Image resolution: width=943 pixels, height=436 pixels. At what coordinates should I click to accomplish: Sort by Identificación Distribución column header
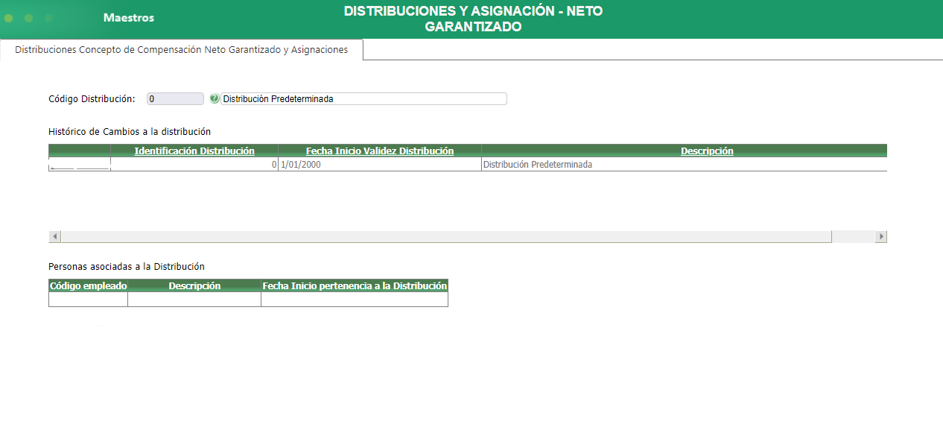click(193, 151)
